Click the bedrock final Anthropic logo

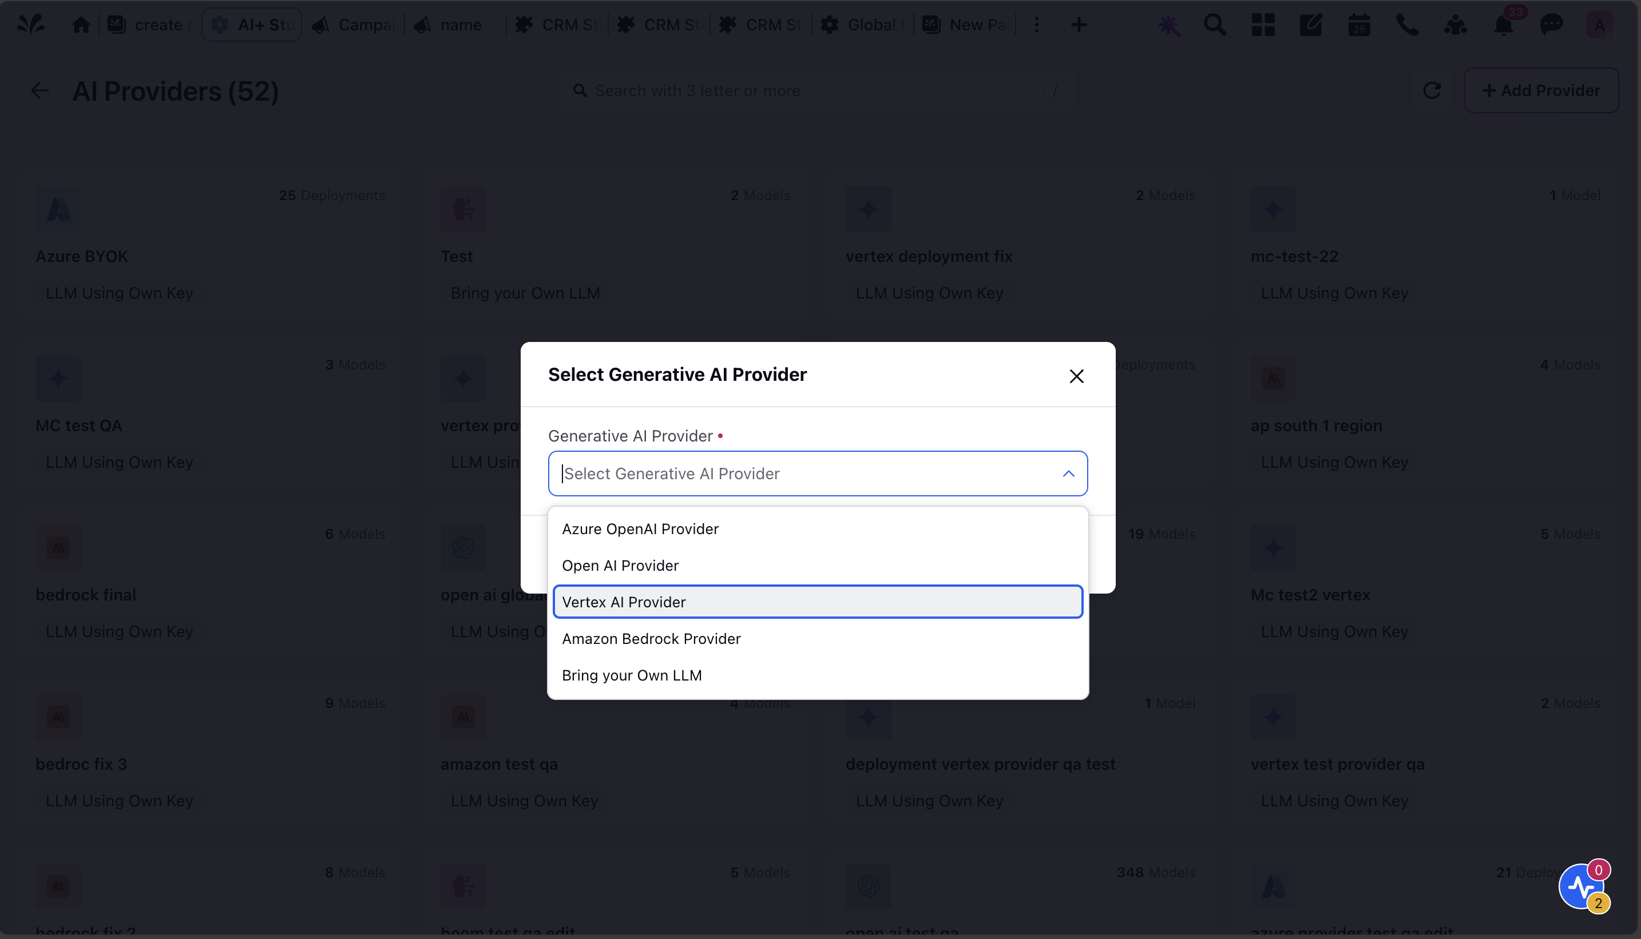59,547
